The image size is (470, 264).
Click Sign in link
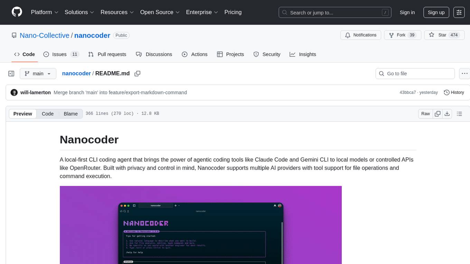click(407, 12)
